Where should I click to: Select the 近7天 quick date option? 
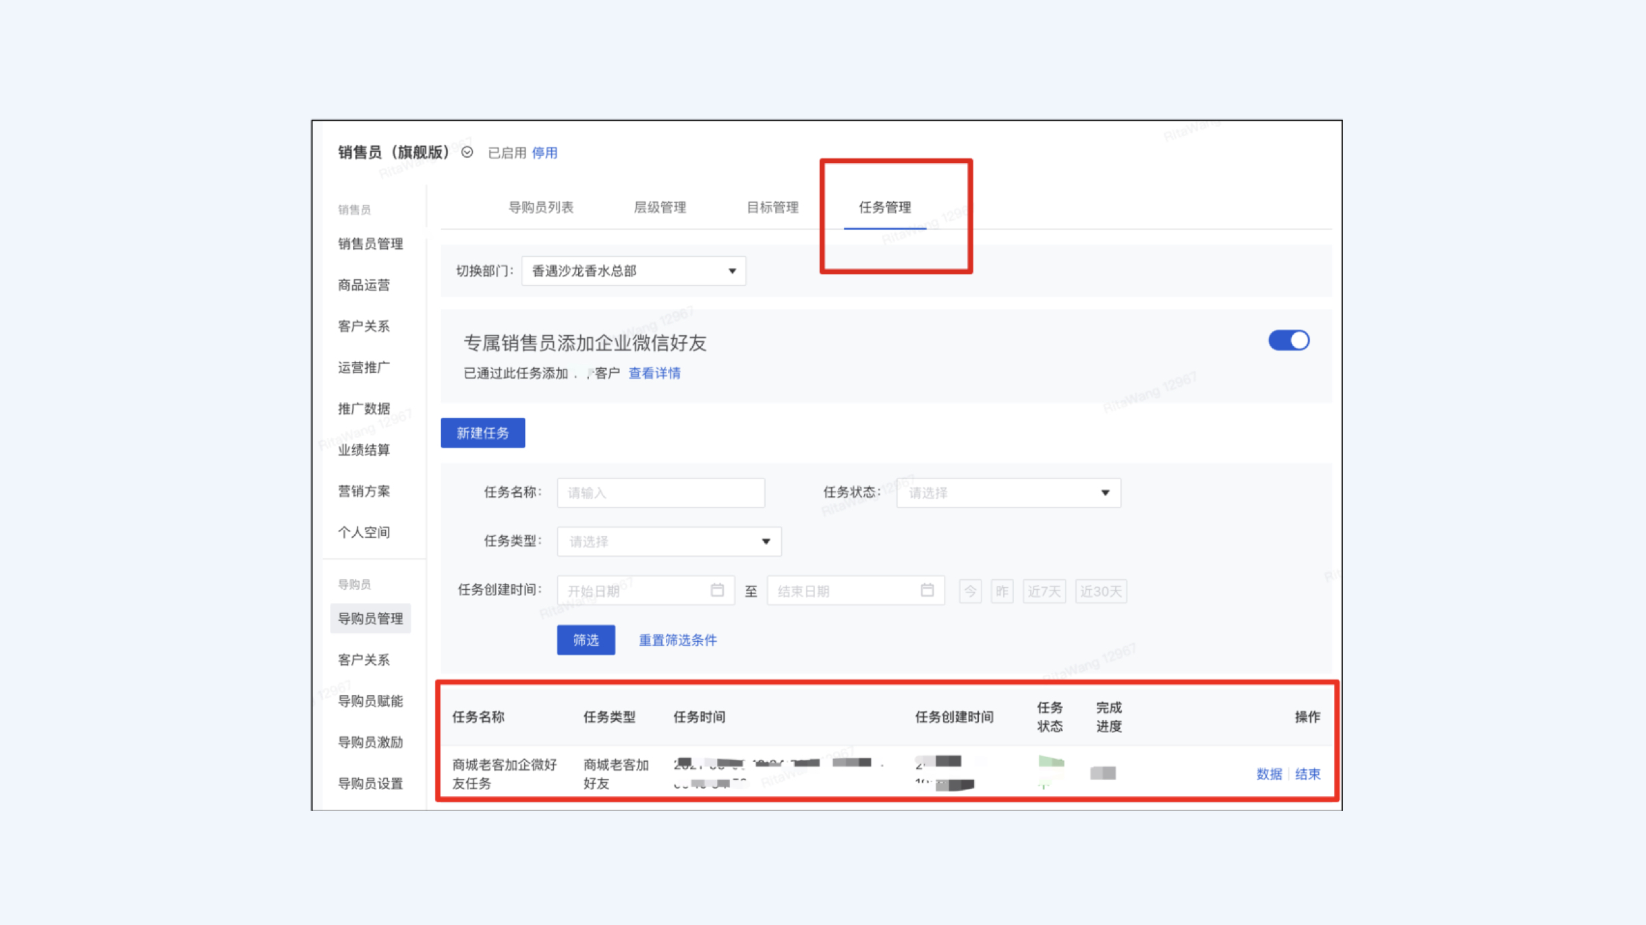coord(1044,591)
